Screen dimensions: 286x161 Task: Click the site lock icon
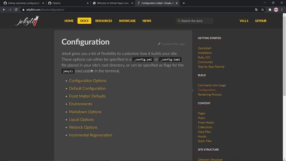click(x=23, y=10)
